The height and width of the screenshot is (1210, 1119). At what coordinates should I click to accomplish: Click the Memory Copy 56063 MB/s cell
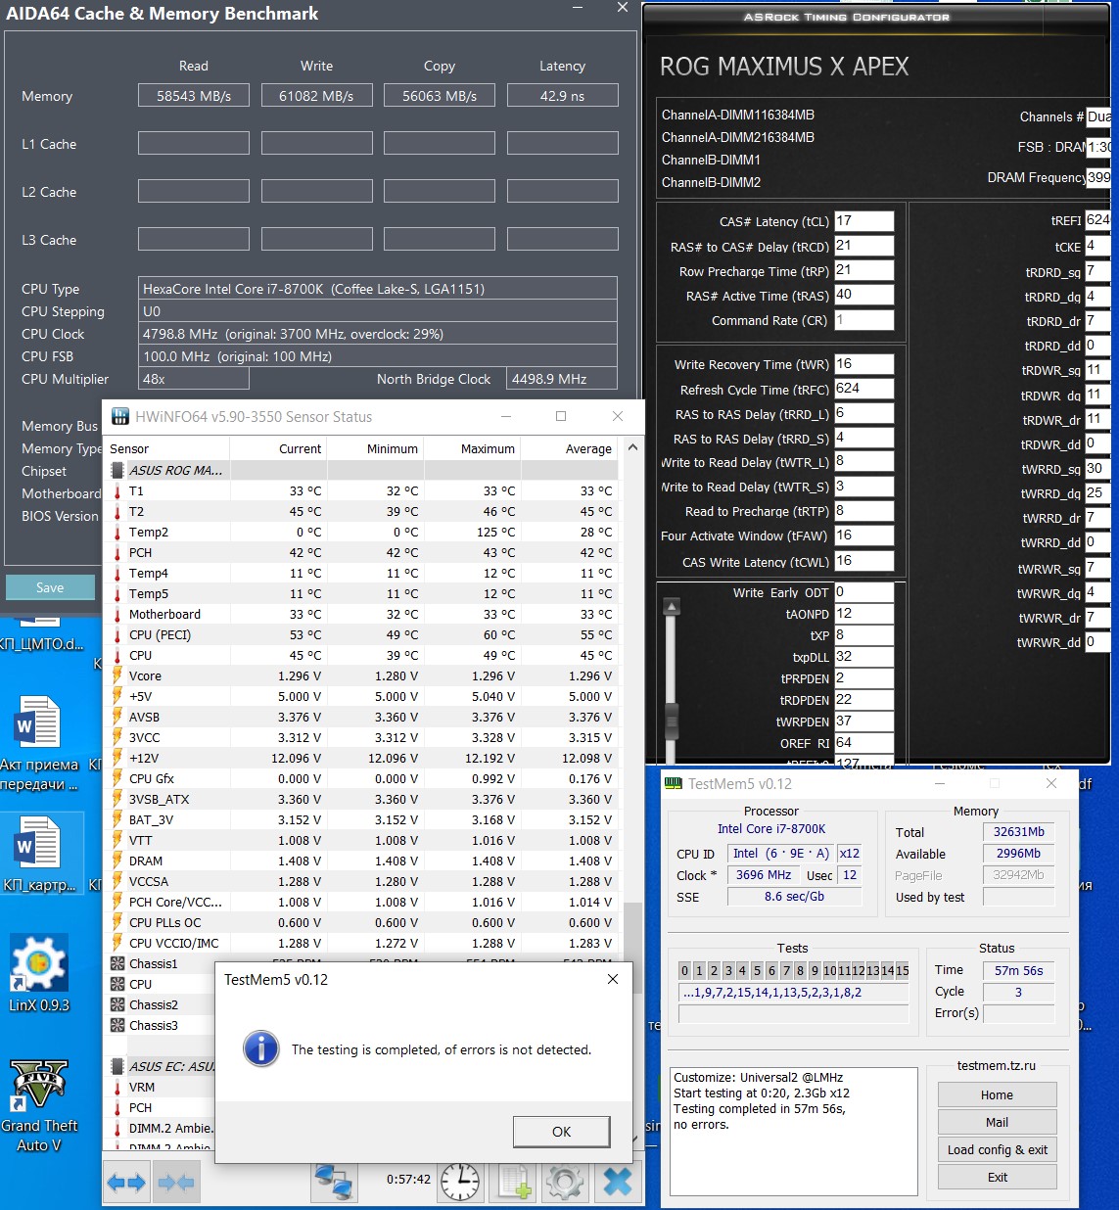pos(440,96)
